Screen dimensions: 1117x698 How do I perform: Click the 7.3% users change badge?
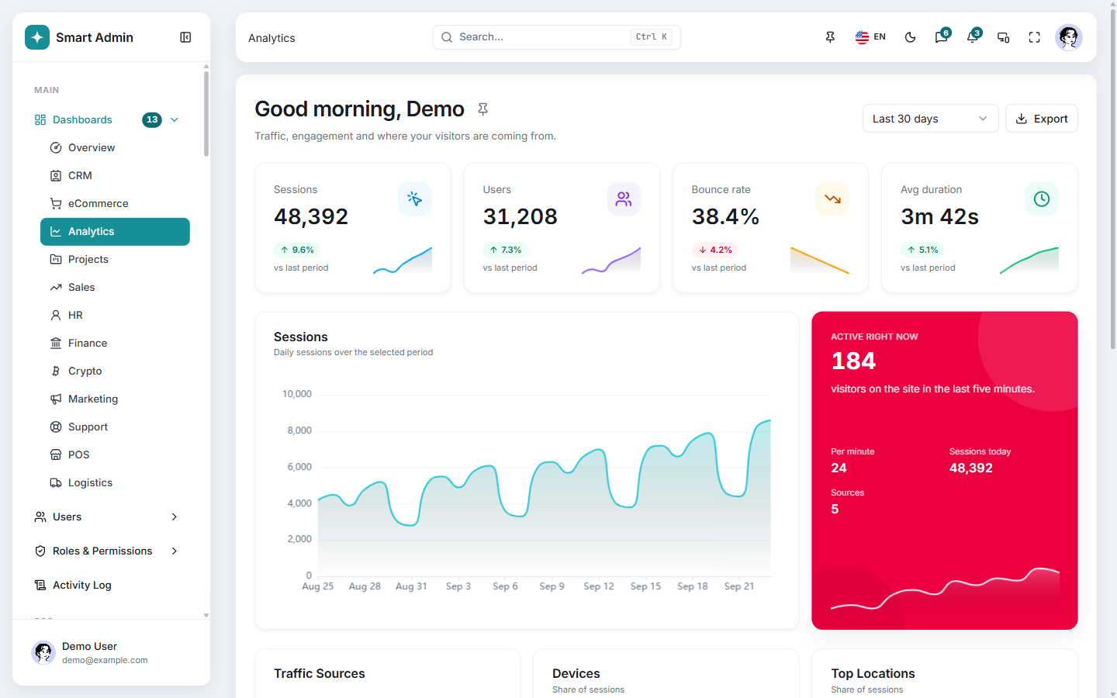pos(505,250)
